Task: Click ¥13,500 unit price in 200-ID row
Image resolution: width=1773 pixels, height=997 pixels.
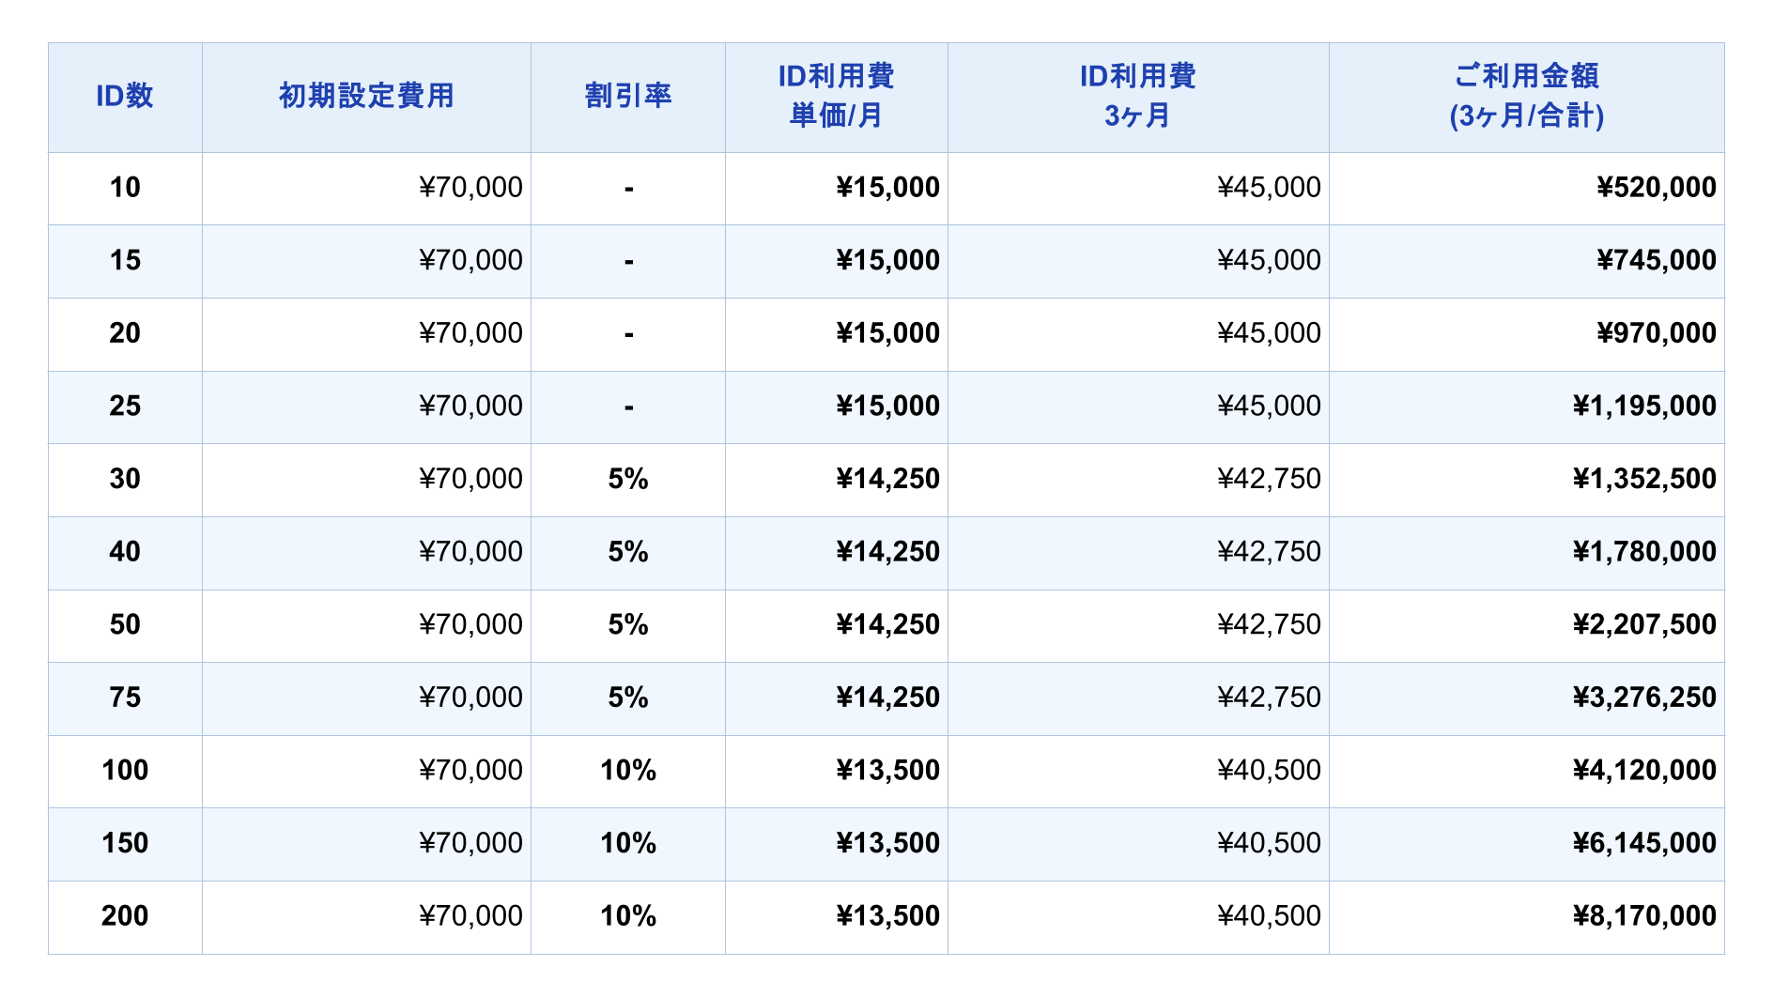Action: [x=887, y=915]
